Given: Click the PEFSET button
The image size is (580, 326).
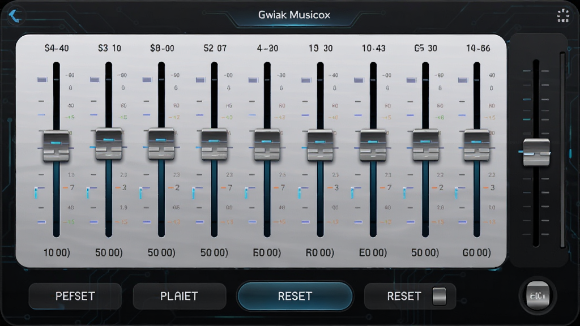Looking at the screenshot, I should tap(75, 296).
